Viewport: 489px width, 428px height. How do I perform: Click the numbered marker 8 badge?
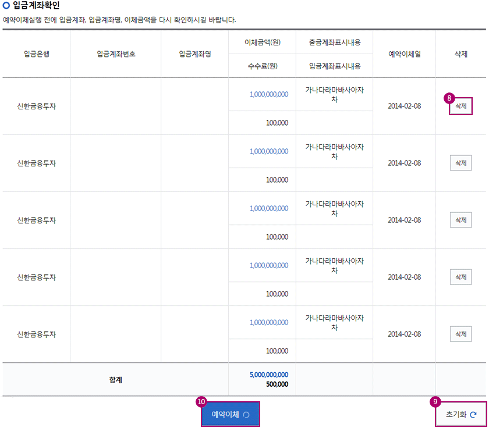pyautogui.click(x=448, y=98)
